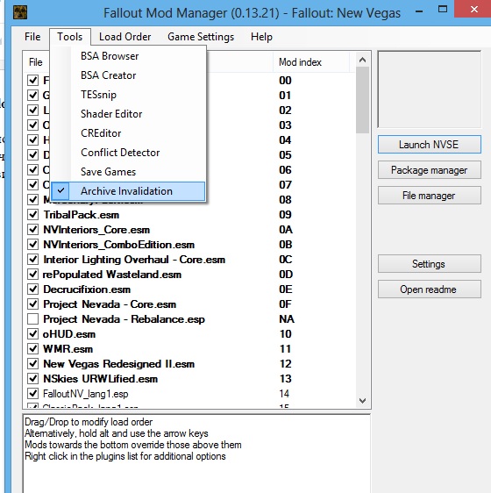Run the Conflict Detector tool
This screenshot has width=491, height=493.
point(128,152)
